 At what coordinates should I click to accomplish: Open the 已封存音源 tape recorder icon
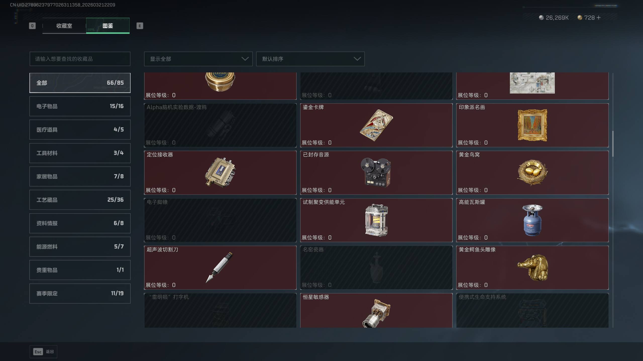tap(376, 172)
